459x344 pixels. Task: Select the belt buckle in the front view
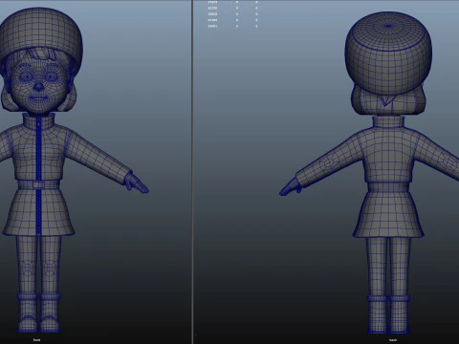[x=38, y=184]
